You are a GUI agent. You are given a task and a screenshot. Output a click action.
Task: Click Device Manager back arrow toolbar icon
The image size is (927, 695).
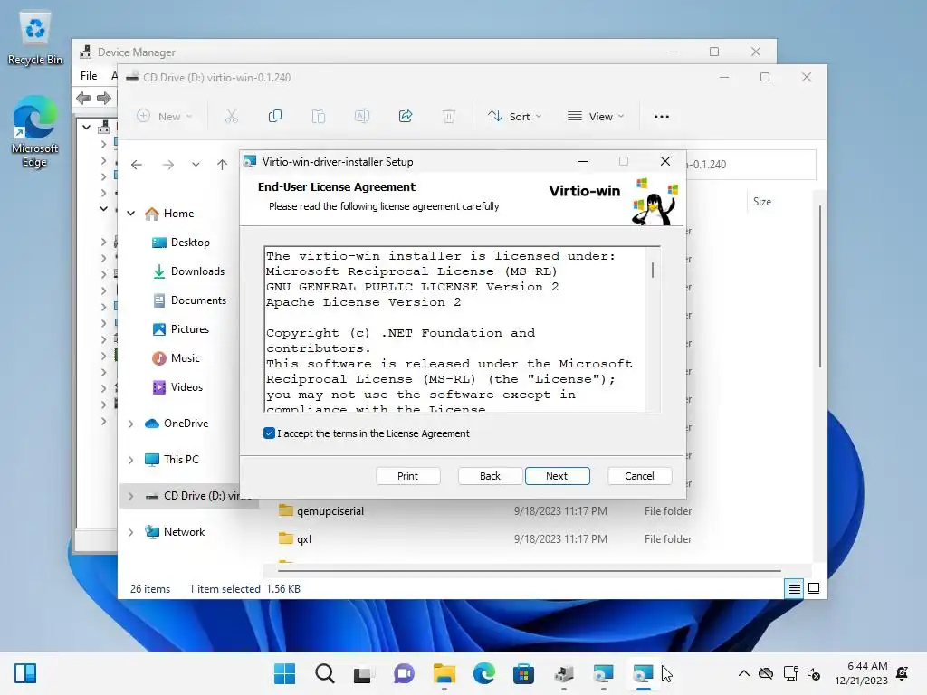pyautogui.click(x=83, y=98)
